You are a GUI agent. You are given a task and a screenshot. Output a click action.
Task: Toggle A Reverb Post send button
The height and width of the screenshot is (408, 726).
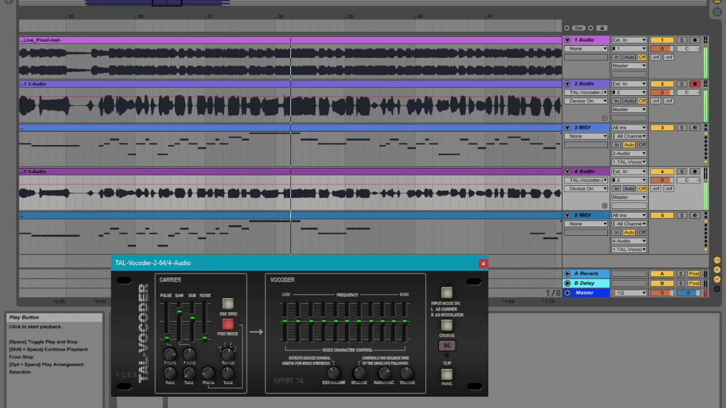(x=694, y=274)
